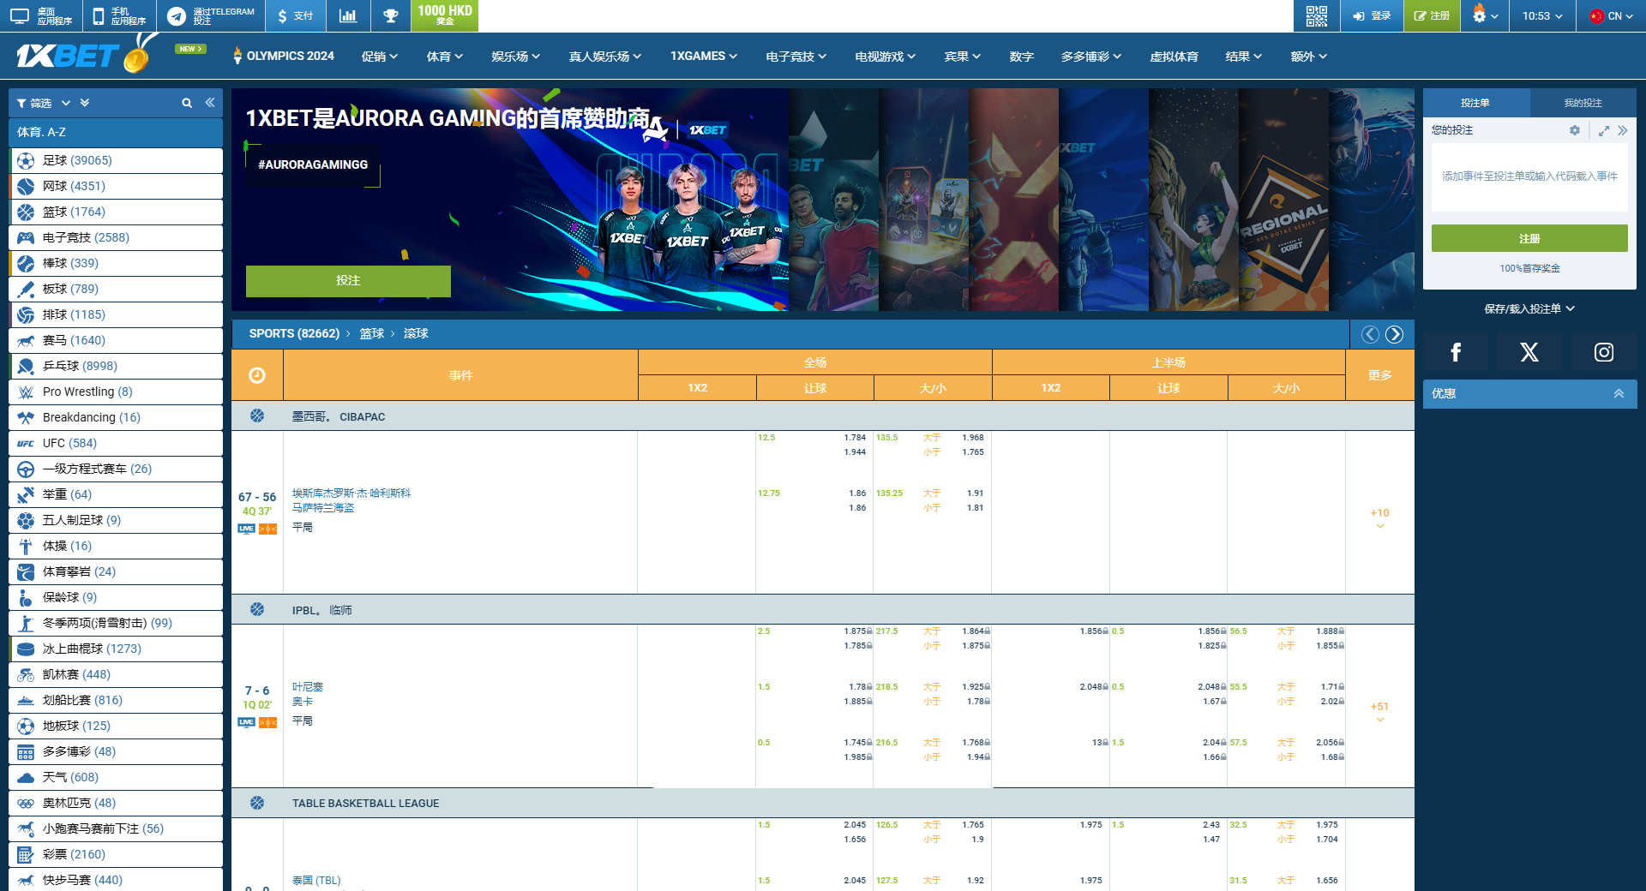Open the X (Twitter) social icon
1646x891 pixels.
1529,352
